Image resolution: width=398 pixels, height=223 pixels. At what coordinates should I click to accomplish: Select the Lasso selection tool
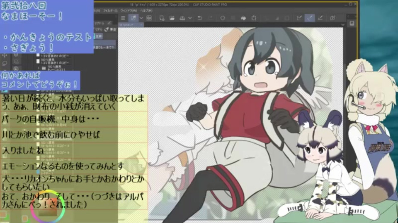5,63
